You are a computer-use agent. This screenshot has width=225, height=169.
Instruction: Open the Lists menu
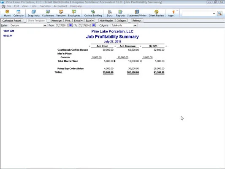click(x=33, y=6)
